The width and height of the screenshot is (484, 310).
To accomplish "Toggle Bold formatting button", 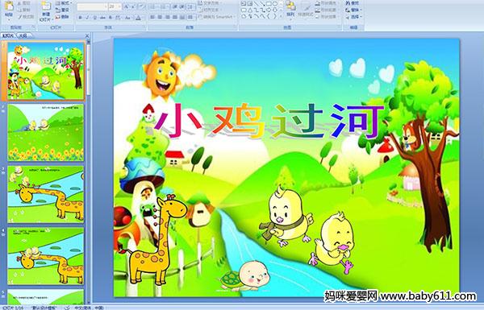I will coord(81,18).
